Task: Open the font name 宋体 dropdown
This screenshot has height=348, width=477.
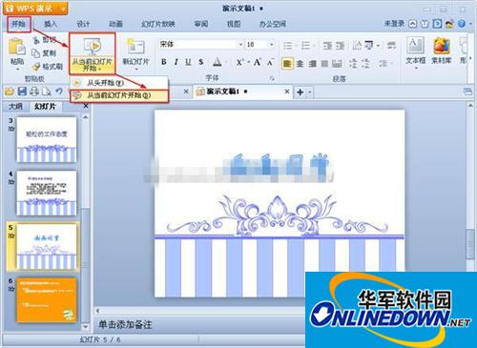Action: pyautogui.click(x=240, y=45)
